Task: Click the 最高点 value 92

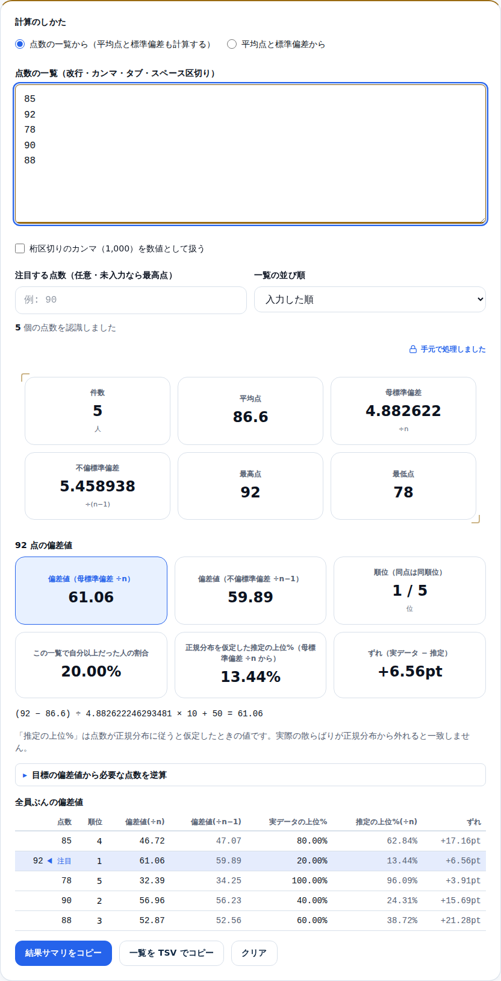Action: coord(250,492)
